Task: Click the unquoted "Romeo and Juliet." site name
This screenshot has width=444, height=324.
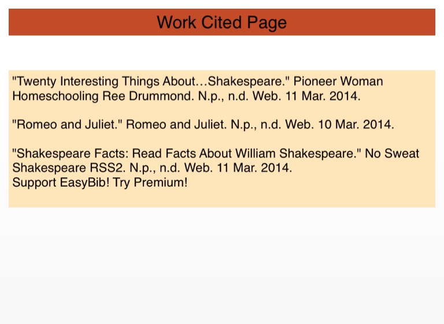Action: coord(177,124)
